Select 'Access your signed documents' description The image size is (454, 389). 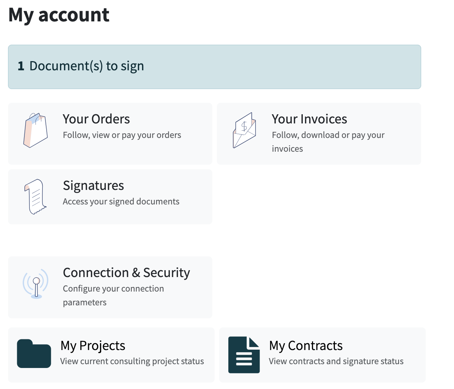point(121,202)
